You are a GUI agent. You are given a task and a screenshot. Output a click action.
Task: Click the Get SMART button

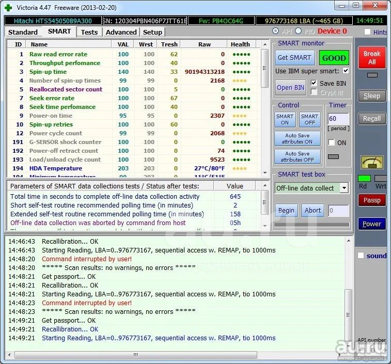(294, 58)
